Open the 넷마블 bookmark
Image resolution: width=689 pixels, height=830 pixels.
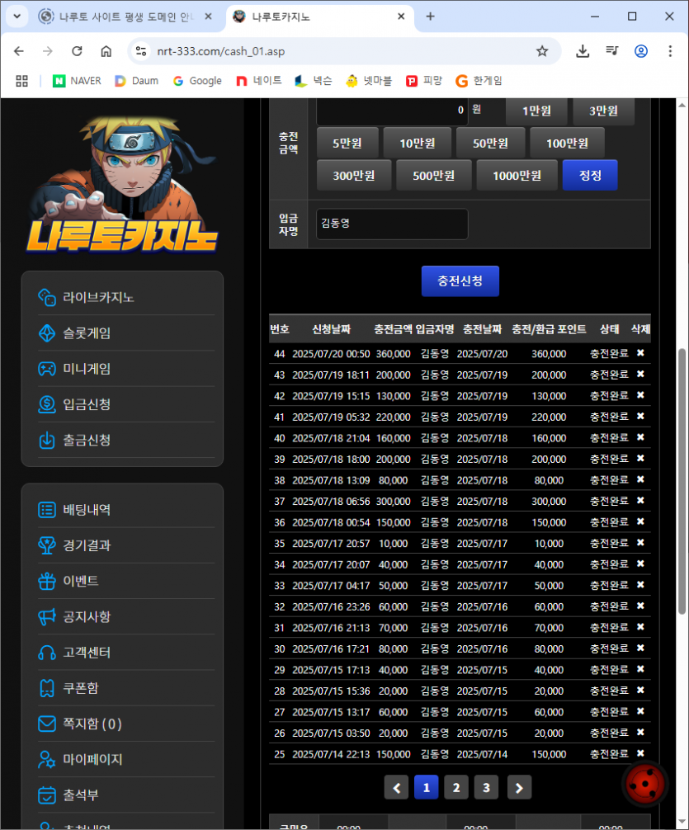click(x=369, y=81)
